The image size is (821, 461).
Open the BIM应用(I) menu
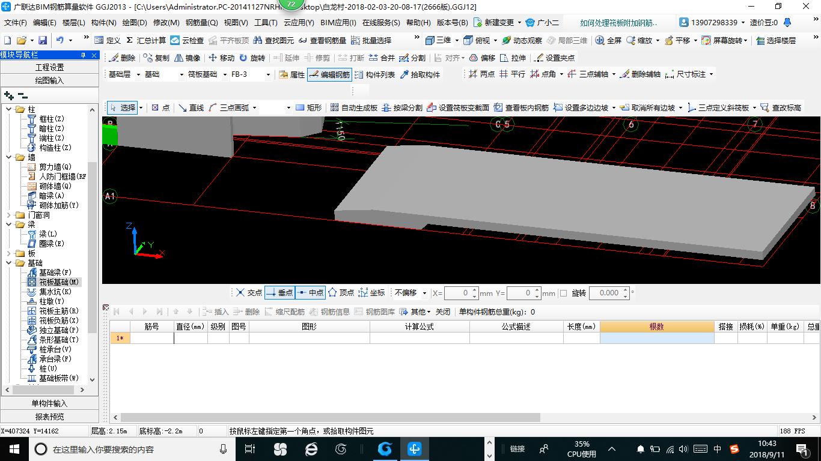[x=338, y=23]
